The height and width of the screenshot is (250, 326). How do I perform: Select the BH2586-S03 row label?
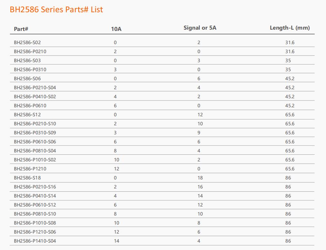coord(27,61)
